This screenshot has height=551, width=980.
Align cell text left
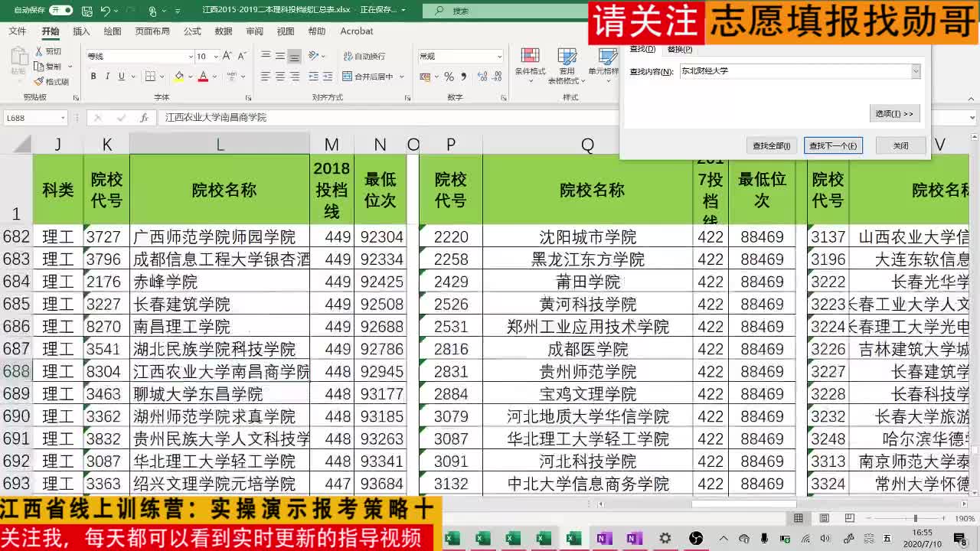click(x=266, y=77)
